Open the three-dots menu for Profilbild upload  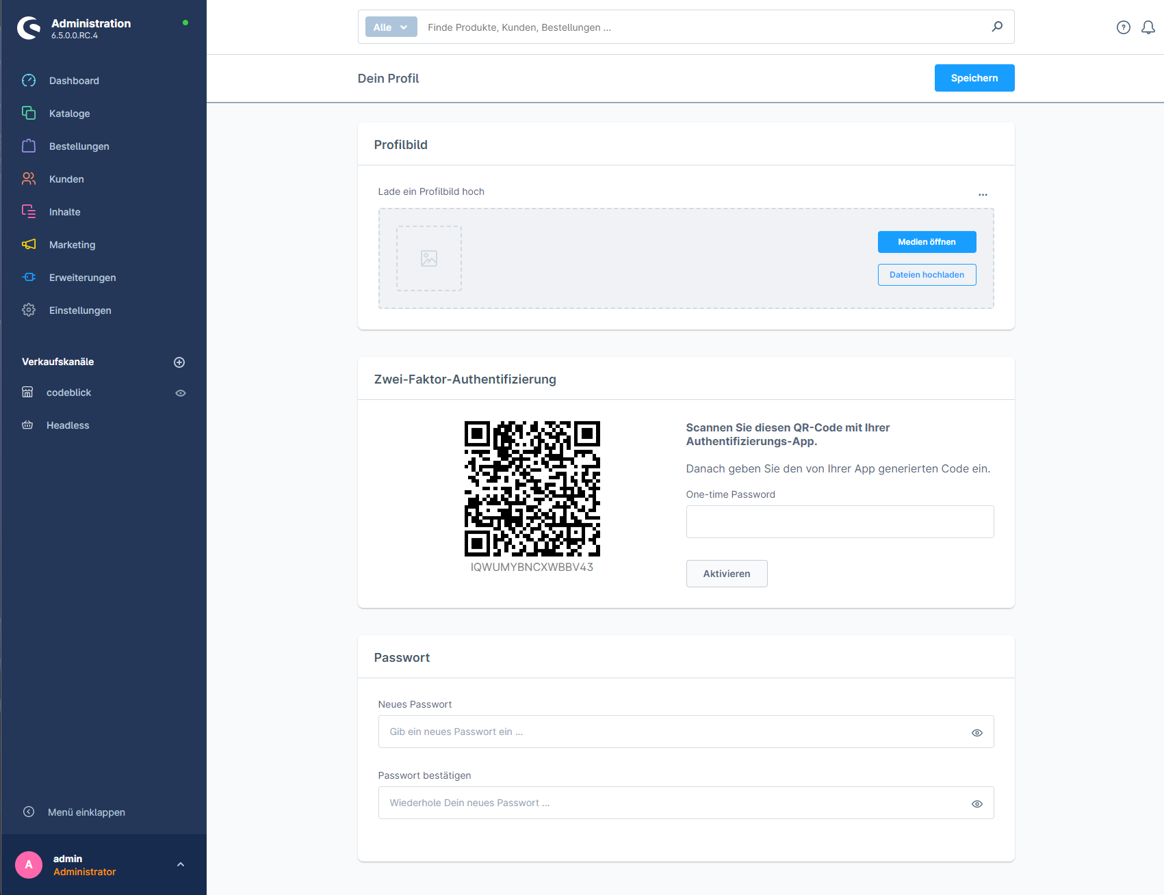click(983, 195)
